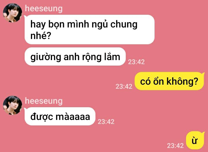Tap message 'hay bọn mình ngủ chung nhé?'
The image size is (208, 152).
[90, 29]
